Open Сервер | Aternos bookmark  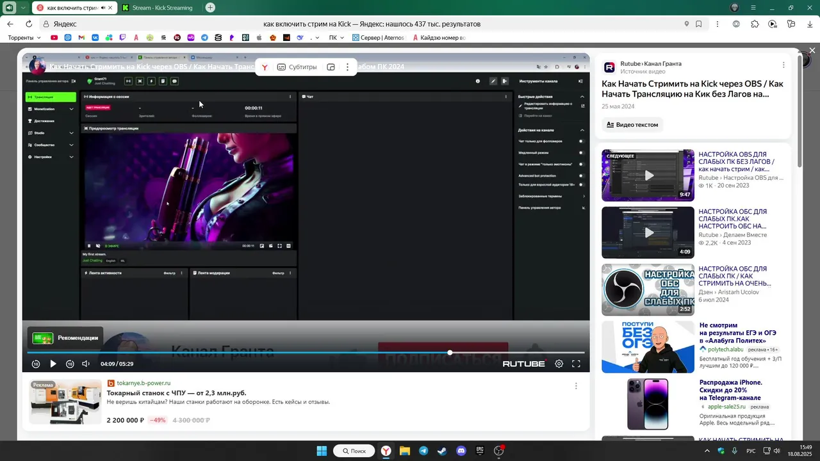378,38
